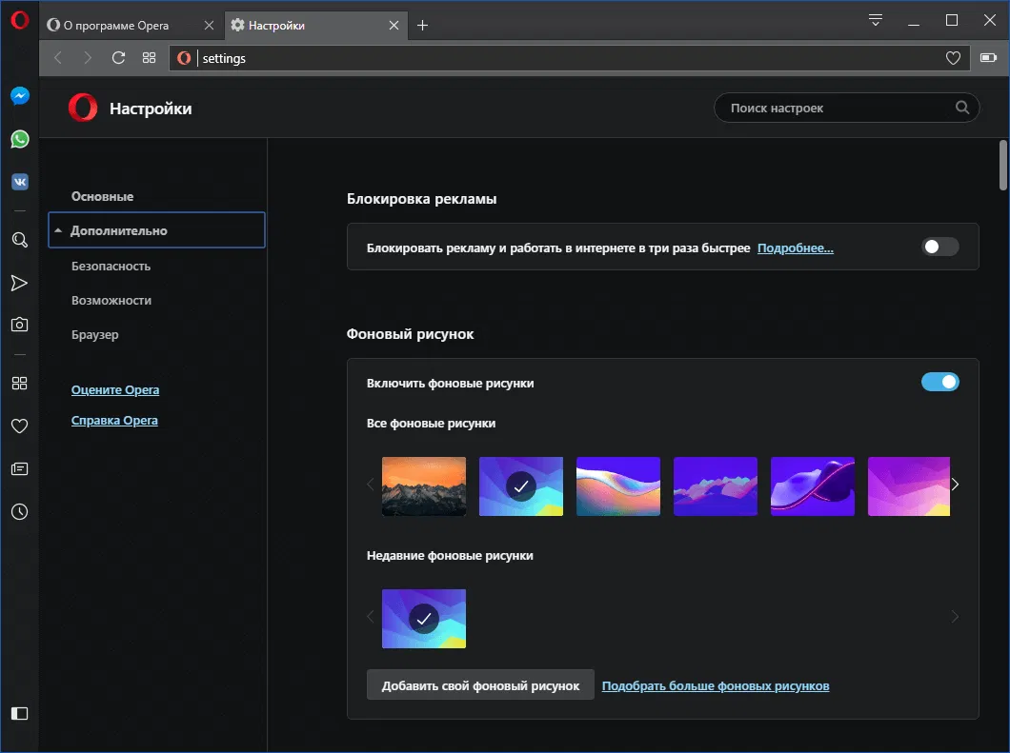Select the orange mountain sunset wallpaper
The image size is (1010, 753).
click(x=424, y=486)
